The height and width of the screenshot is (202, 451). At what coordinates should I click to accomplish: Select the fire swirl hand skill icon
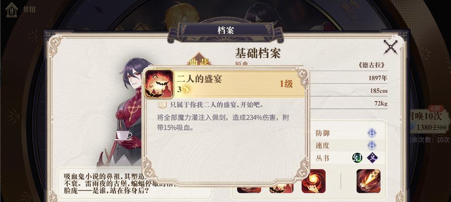point(313,181)
